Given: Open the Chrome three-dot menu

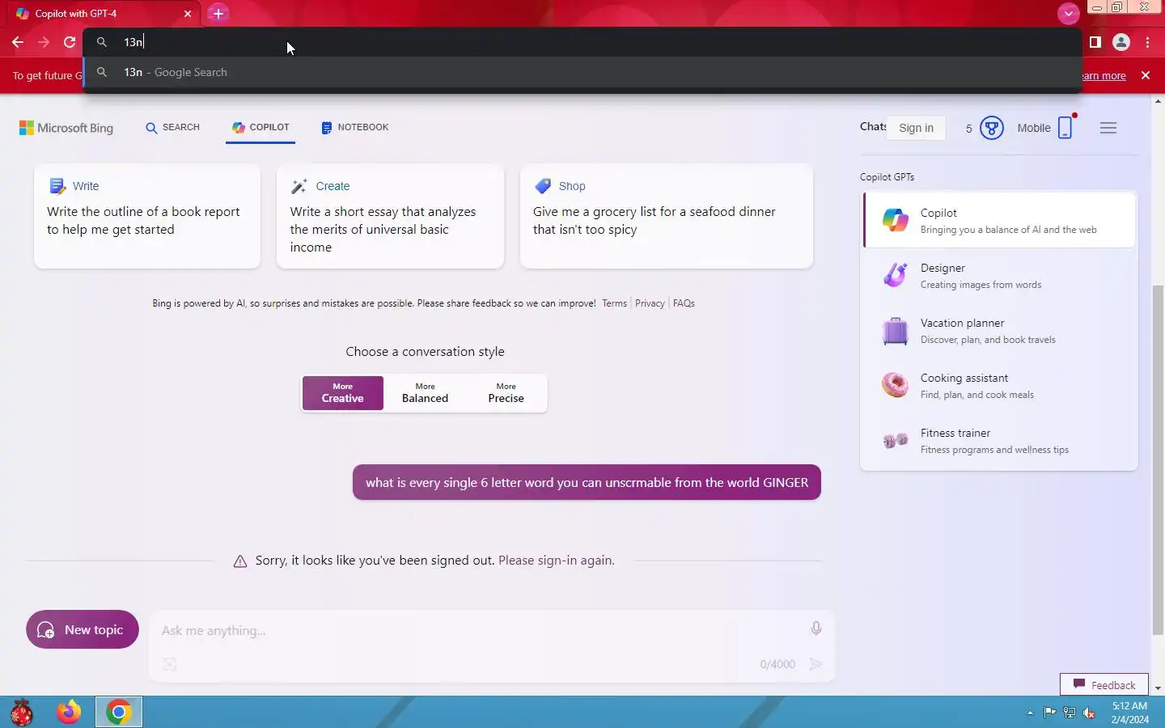Looking at the screenshot, I should [1148, 42].
